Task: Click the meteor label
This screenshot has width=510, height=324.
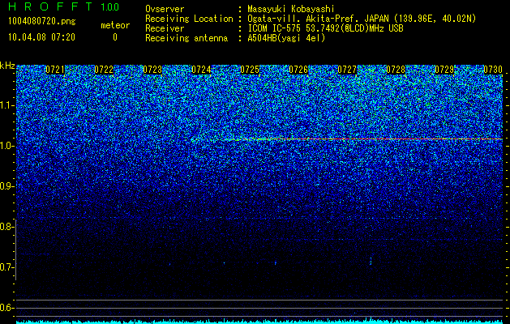Action: [115, 25]
